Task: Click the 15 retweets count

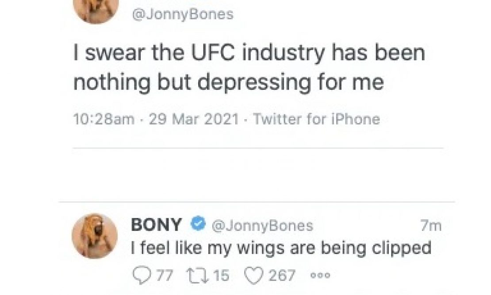Action: point(222,276)
